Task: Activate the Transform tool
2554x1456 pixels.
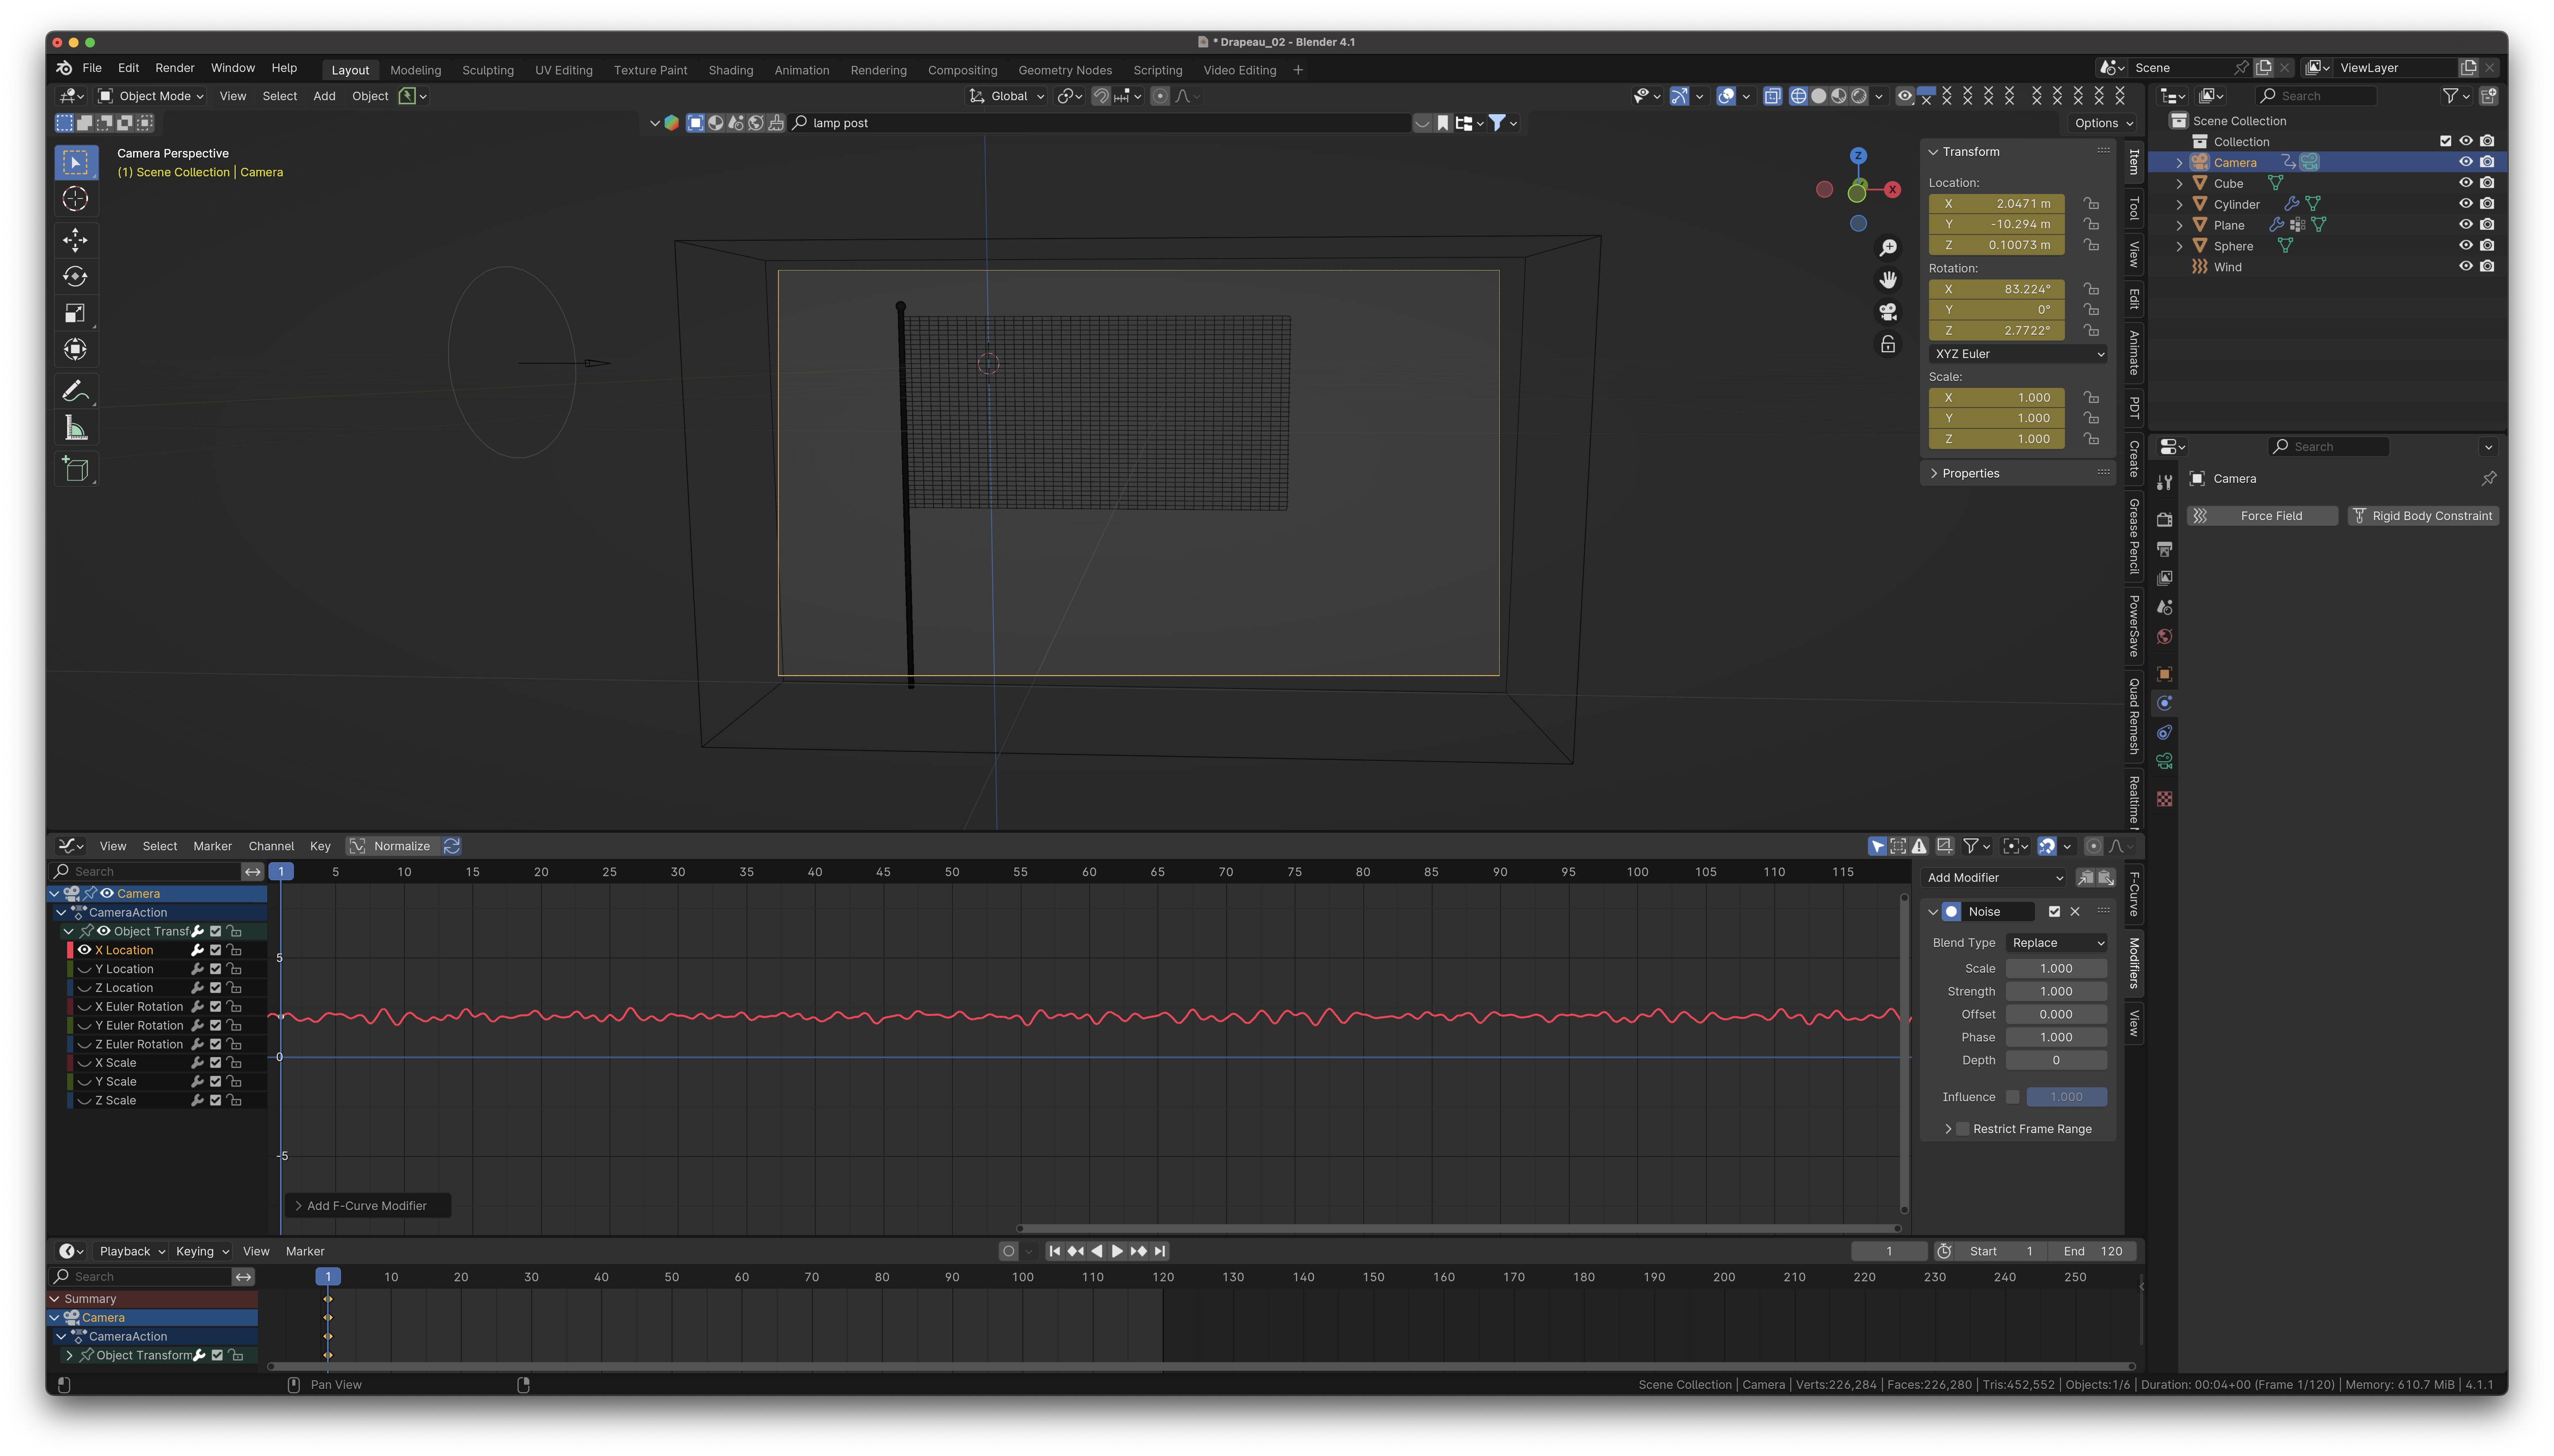Action: [75, 350]
